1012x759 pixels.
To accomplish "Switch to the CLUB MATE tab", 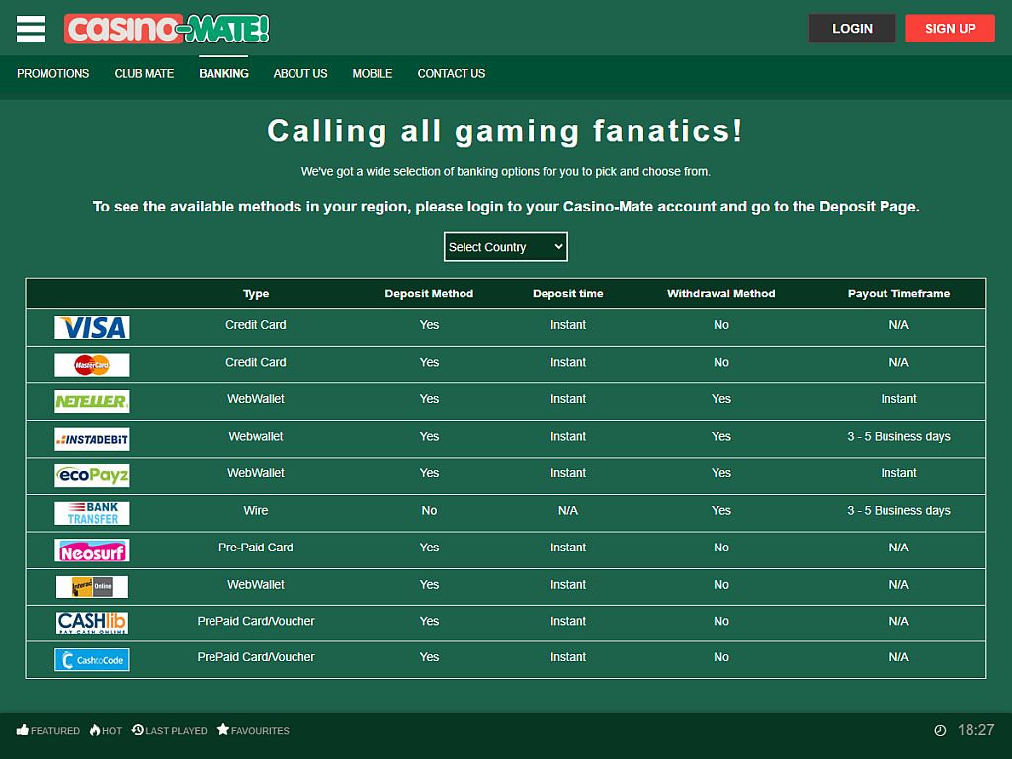I will click(x=143, y=73).
